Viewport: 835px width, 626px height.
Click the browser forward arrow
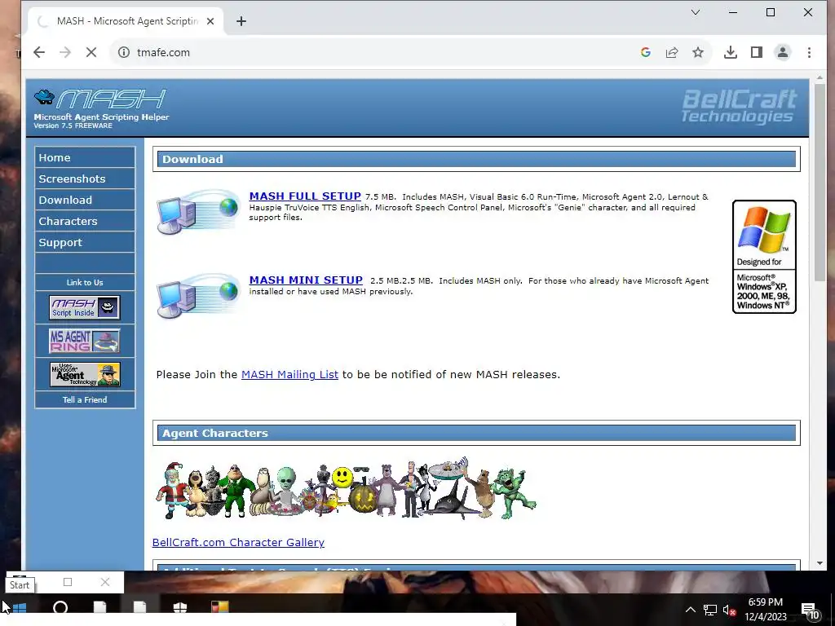coord(65,52)
